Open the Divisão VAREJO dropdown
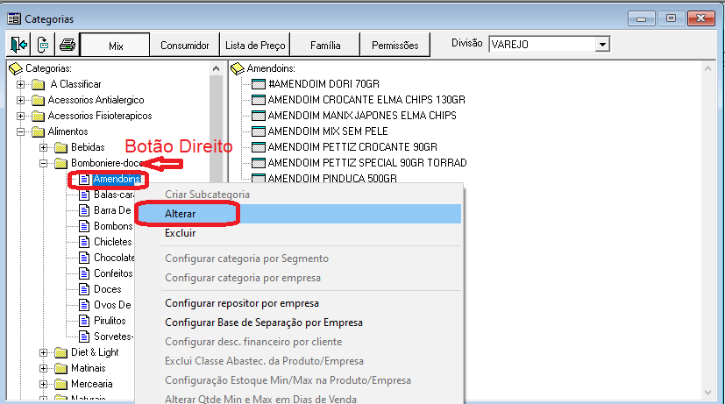 pyautogui.click(x=602, y=45)
